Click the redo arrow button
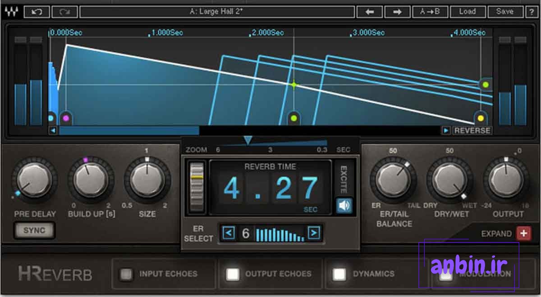Image resolution: width=541 pixels, height=297 pixels. pos(64,12)
